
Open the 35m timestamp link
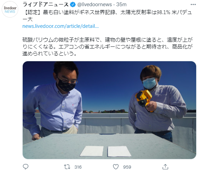coord(121,4)
